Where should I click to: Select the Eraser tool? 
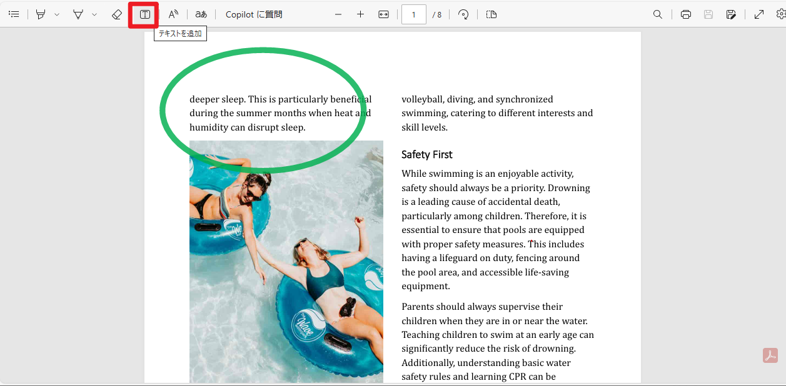pos(117,14)
